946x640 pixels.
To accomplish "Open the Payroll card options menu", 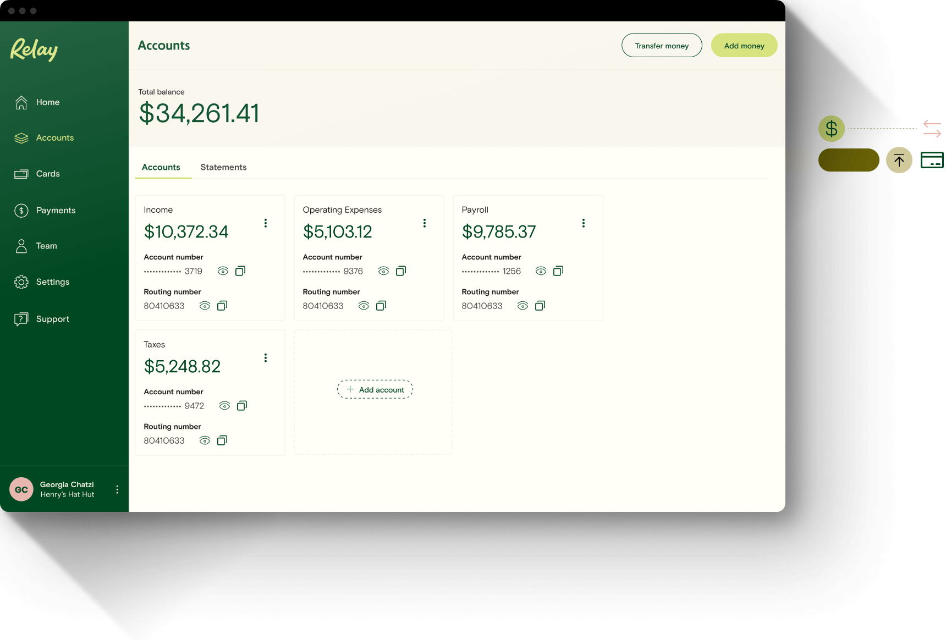I will pyautogui.click(x=584, y=223).
